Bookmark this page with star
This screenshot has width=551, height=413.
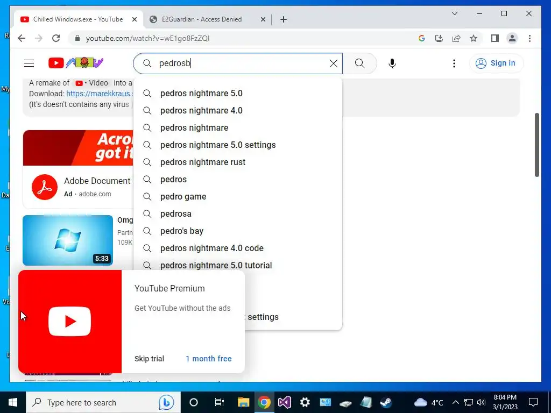474,38
